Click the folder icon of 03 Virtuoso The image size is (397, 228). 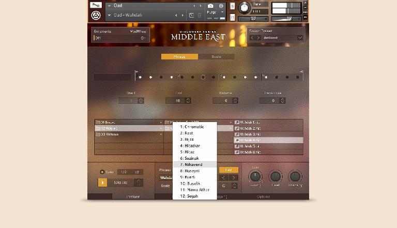click(x=98, y=134)
